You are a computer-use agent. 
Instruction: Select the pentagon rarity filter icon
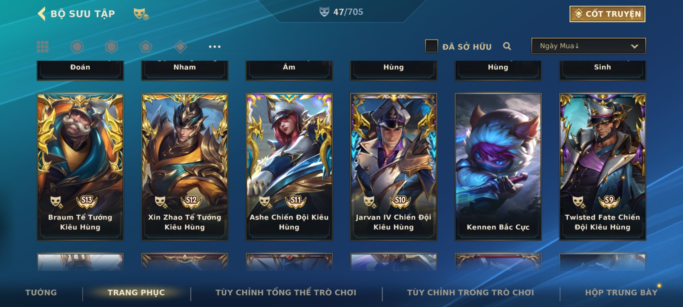[x=146, y=47]
